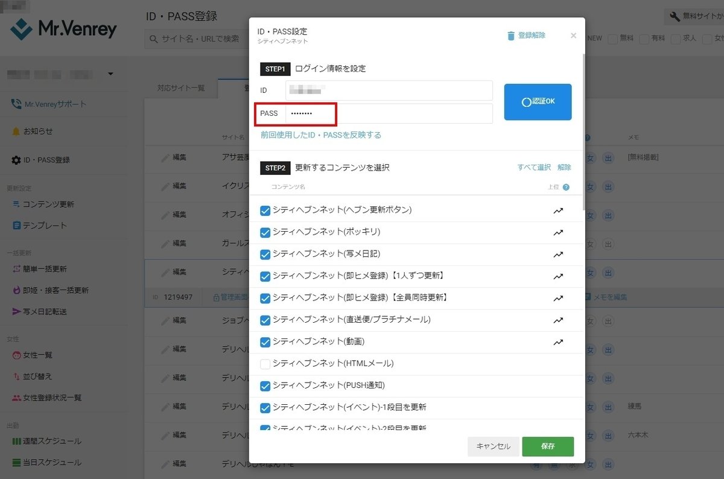
Task: Check the 無料 filter checkbox
Action: (x=613, y=39)
